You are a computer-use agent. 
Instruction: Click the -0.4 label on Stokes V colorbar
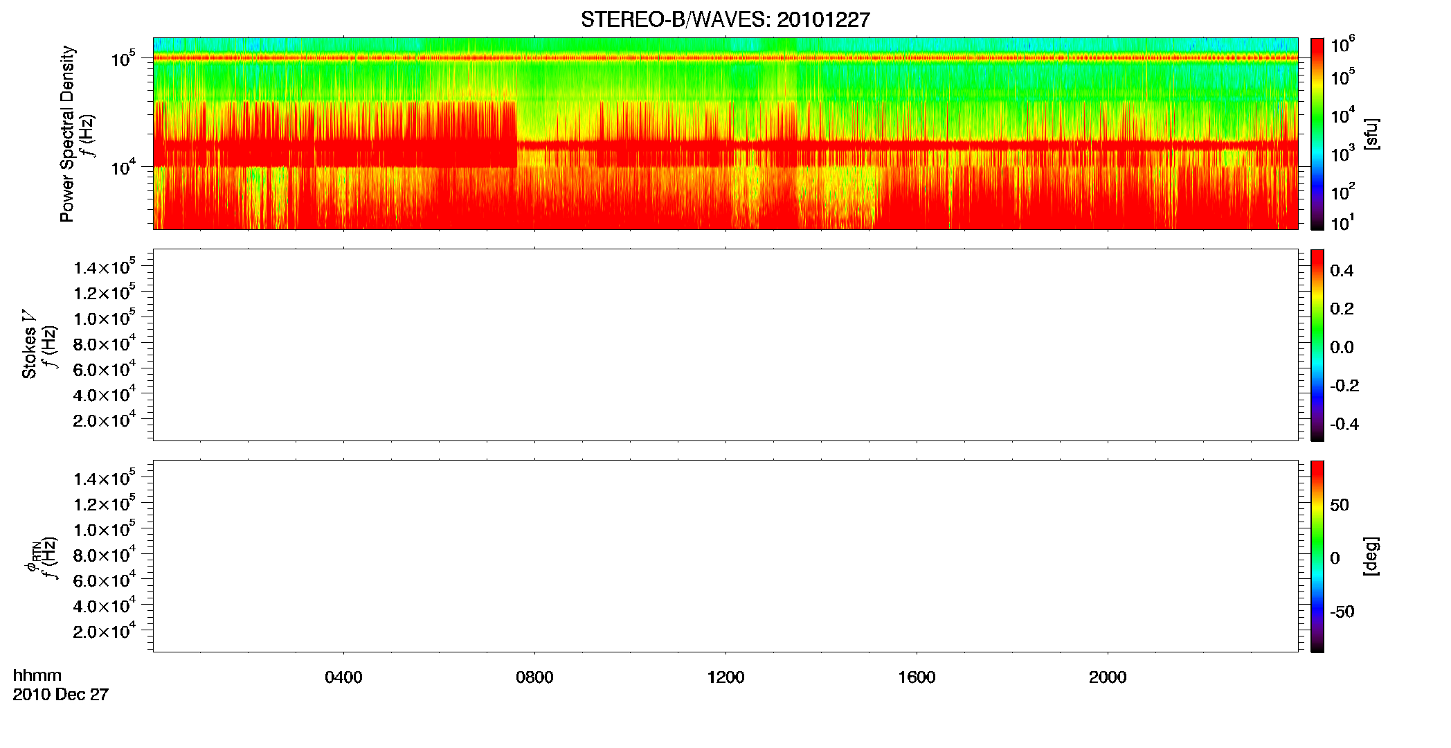(x=1344, y=425)
